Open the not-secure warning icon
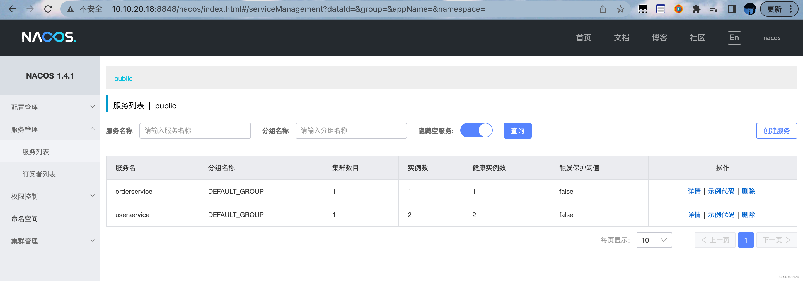Image resolution: width=803 pixels, height=281 pixels. tap(71, 9)
